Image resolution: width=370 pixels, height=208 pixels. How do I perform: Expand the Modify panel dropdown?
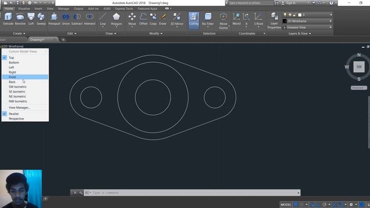(x=156, y=34)
